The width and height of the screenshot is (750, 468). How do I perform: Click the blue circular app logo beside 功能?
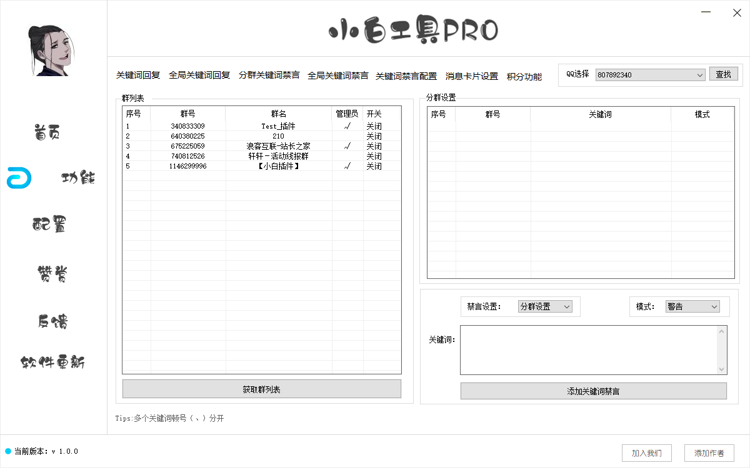pos(18,178)
